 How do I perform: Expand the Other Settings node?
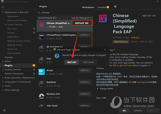(3, 90)
